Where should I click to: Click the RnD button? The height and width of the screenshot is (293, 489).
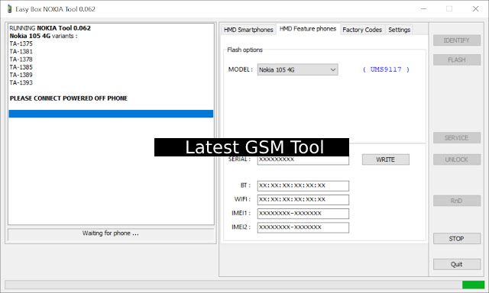[457, 201]
